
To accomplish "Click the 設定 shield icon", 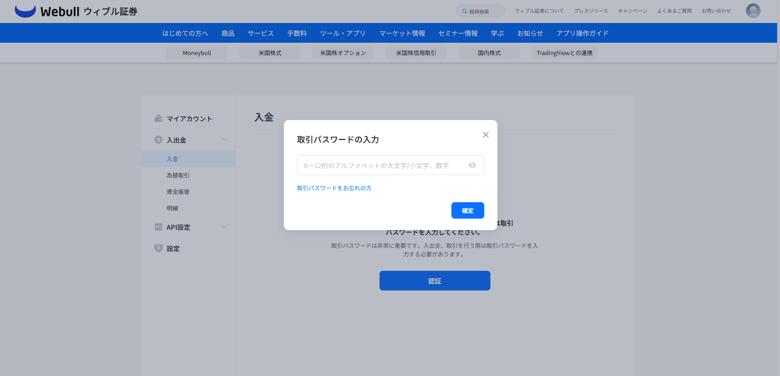I will 159,248.
